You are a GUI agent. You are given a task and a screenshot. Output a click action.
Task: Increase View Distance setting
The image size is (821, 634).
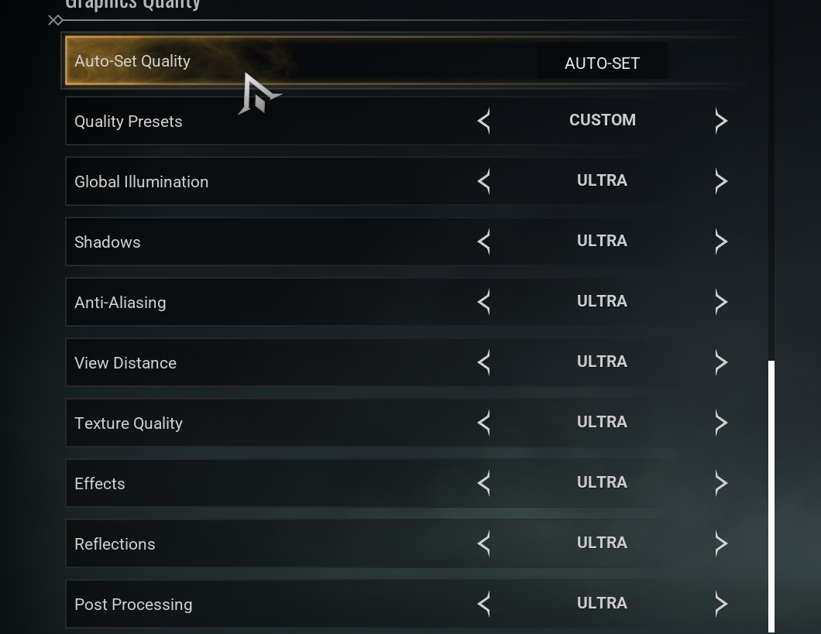(721, 362)
